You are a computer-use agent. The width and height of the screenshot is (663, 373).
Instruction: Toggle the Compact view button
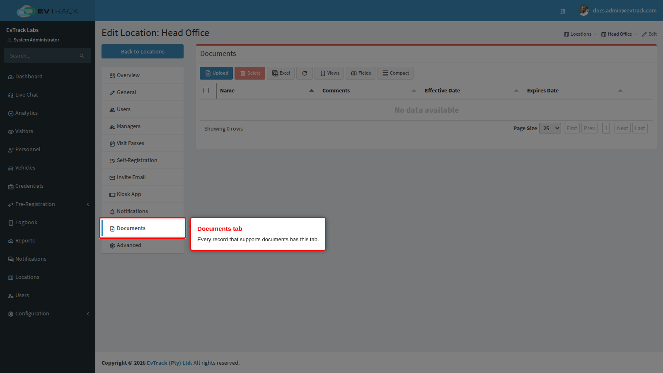tap(395, 73)
